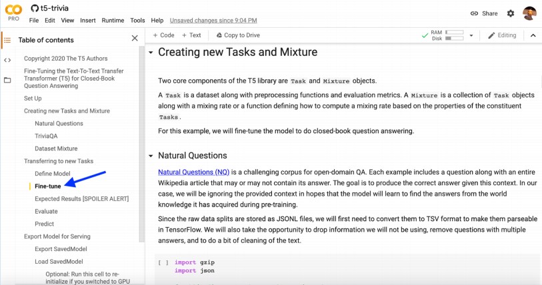Collapse the Natural Questions section
This screenshot has height=285, width=542.
[x=151, y=156]
